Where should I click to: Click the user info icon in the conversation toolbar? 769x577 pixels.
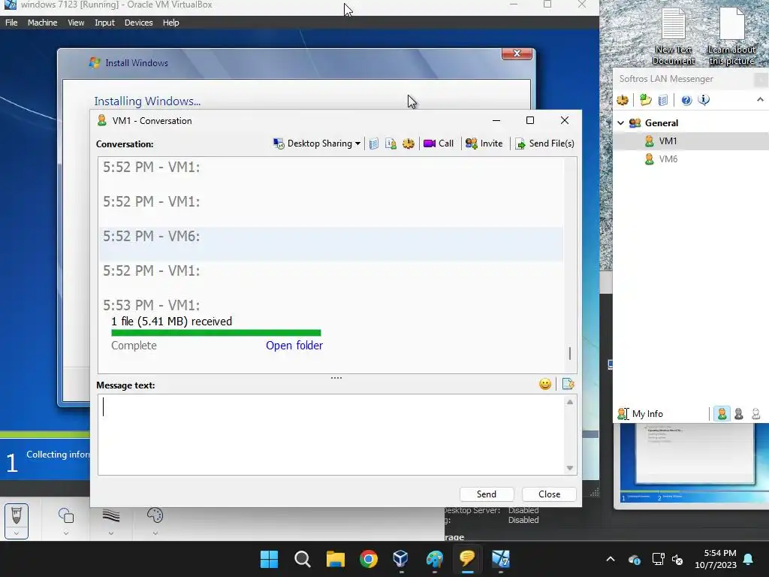[x=391, y=143]
